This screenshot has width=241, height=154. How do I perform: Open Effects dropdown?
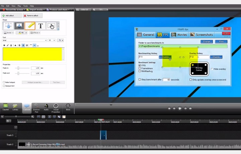pos(35,33)
